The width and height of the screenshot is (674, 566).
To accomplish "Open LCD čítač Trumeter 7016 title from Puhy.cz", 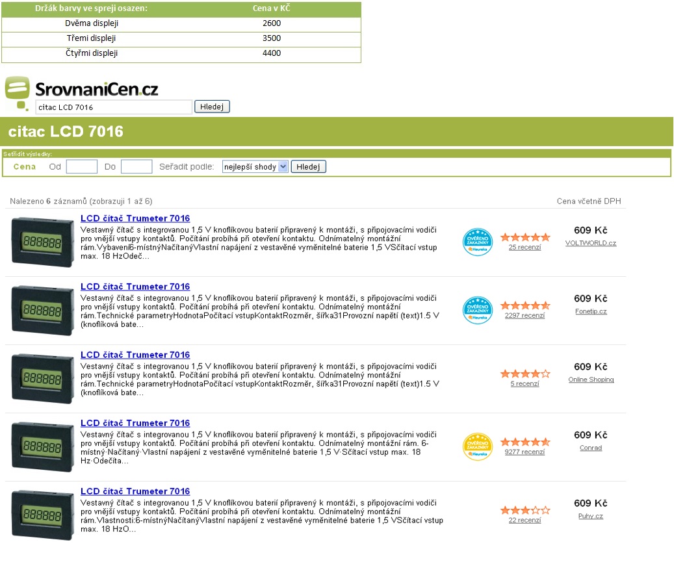I will (x=135, y=491).
